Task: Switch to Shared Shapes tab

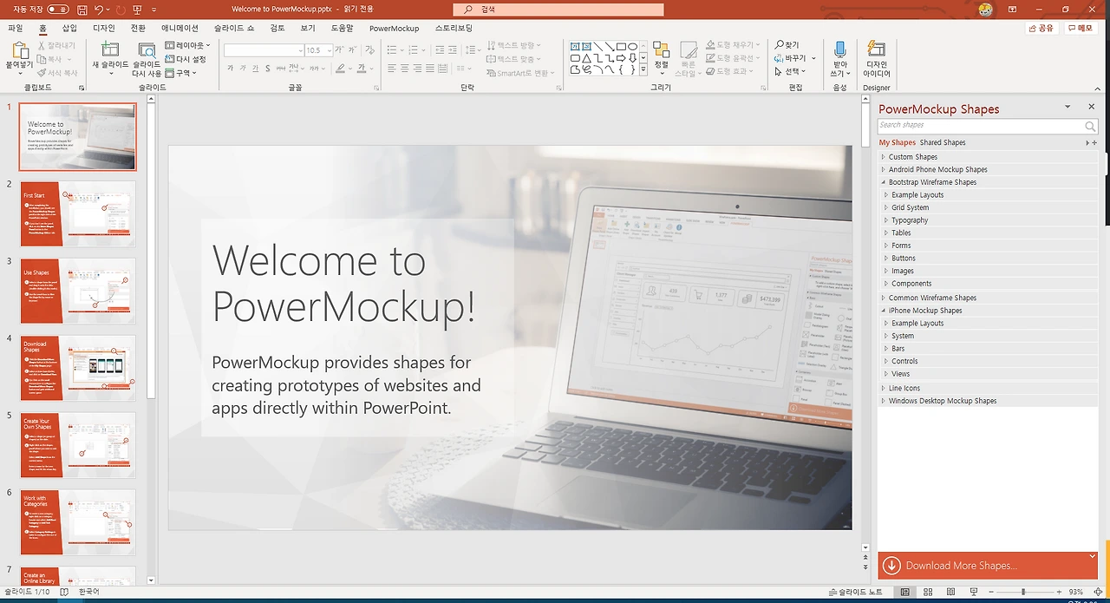Action: (943, 142)
